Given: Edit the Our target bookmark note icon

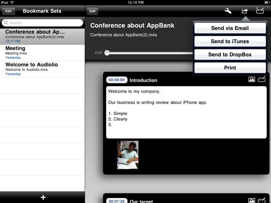Looking at the screenshot, I should point(262,200).
